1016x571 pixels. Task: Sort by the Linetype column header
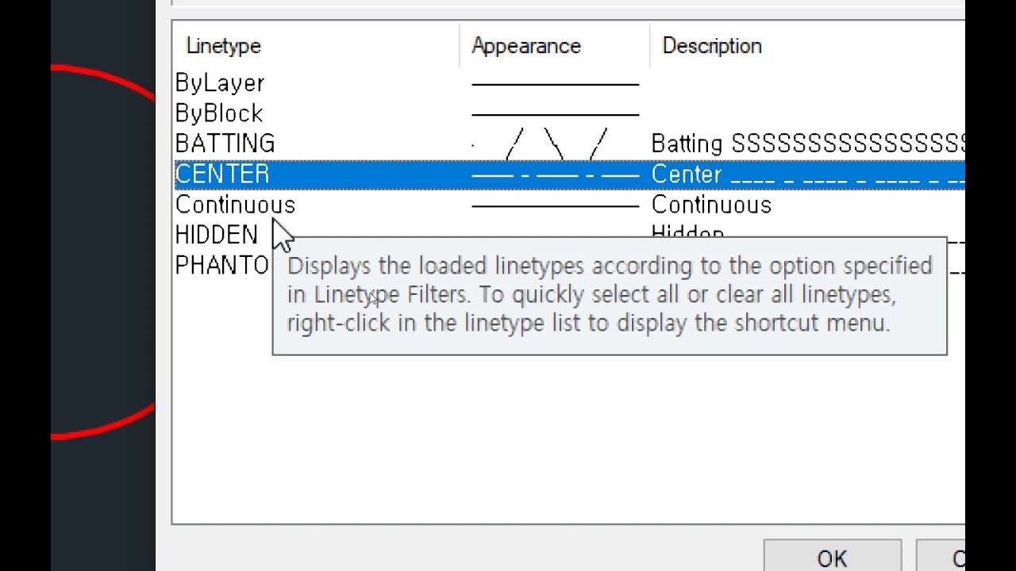click(223, 46)
